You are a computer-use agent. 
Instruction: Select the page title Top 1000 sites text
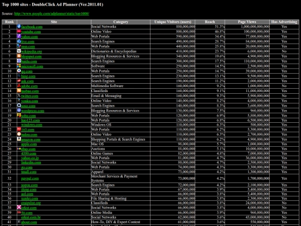[x=52, y=4]
